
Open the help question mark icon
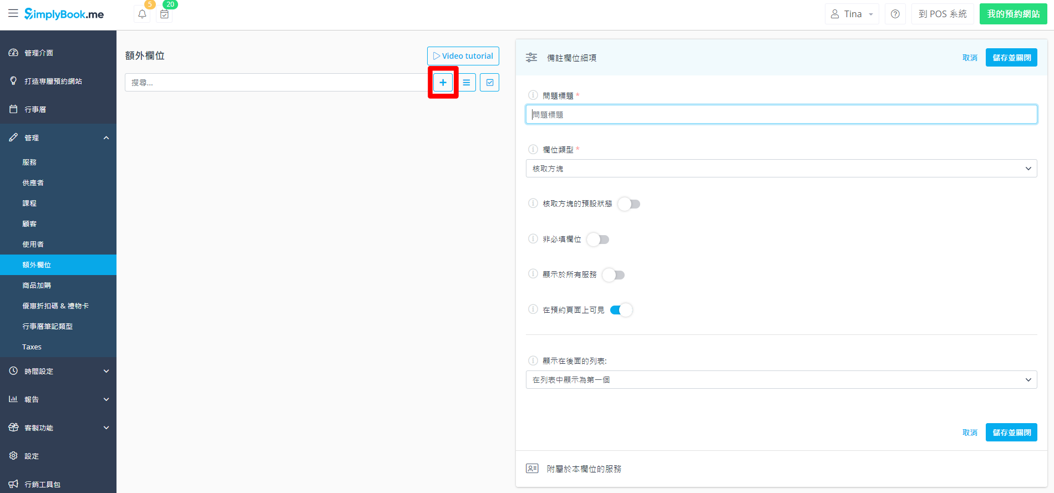895,14
